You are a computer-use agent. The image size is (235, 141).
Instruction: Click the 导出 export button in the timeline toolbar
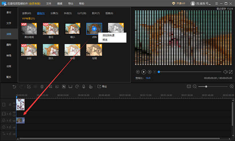[x=102, y=86]
